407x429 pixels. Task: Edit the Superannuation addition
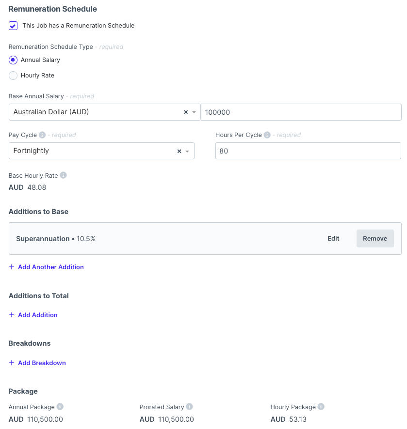point(333,238)
